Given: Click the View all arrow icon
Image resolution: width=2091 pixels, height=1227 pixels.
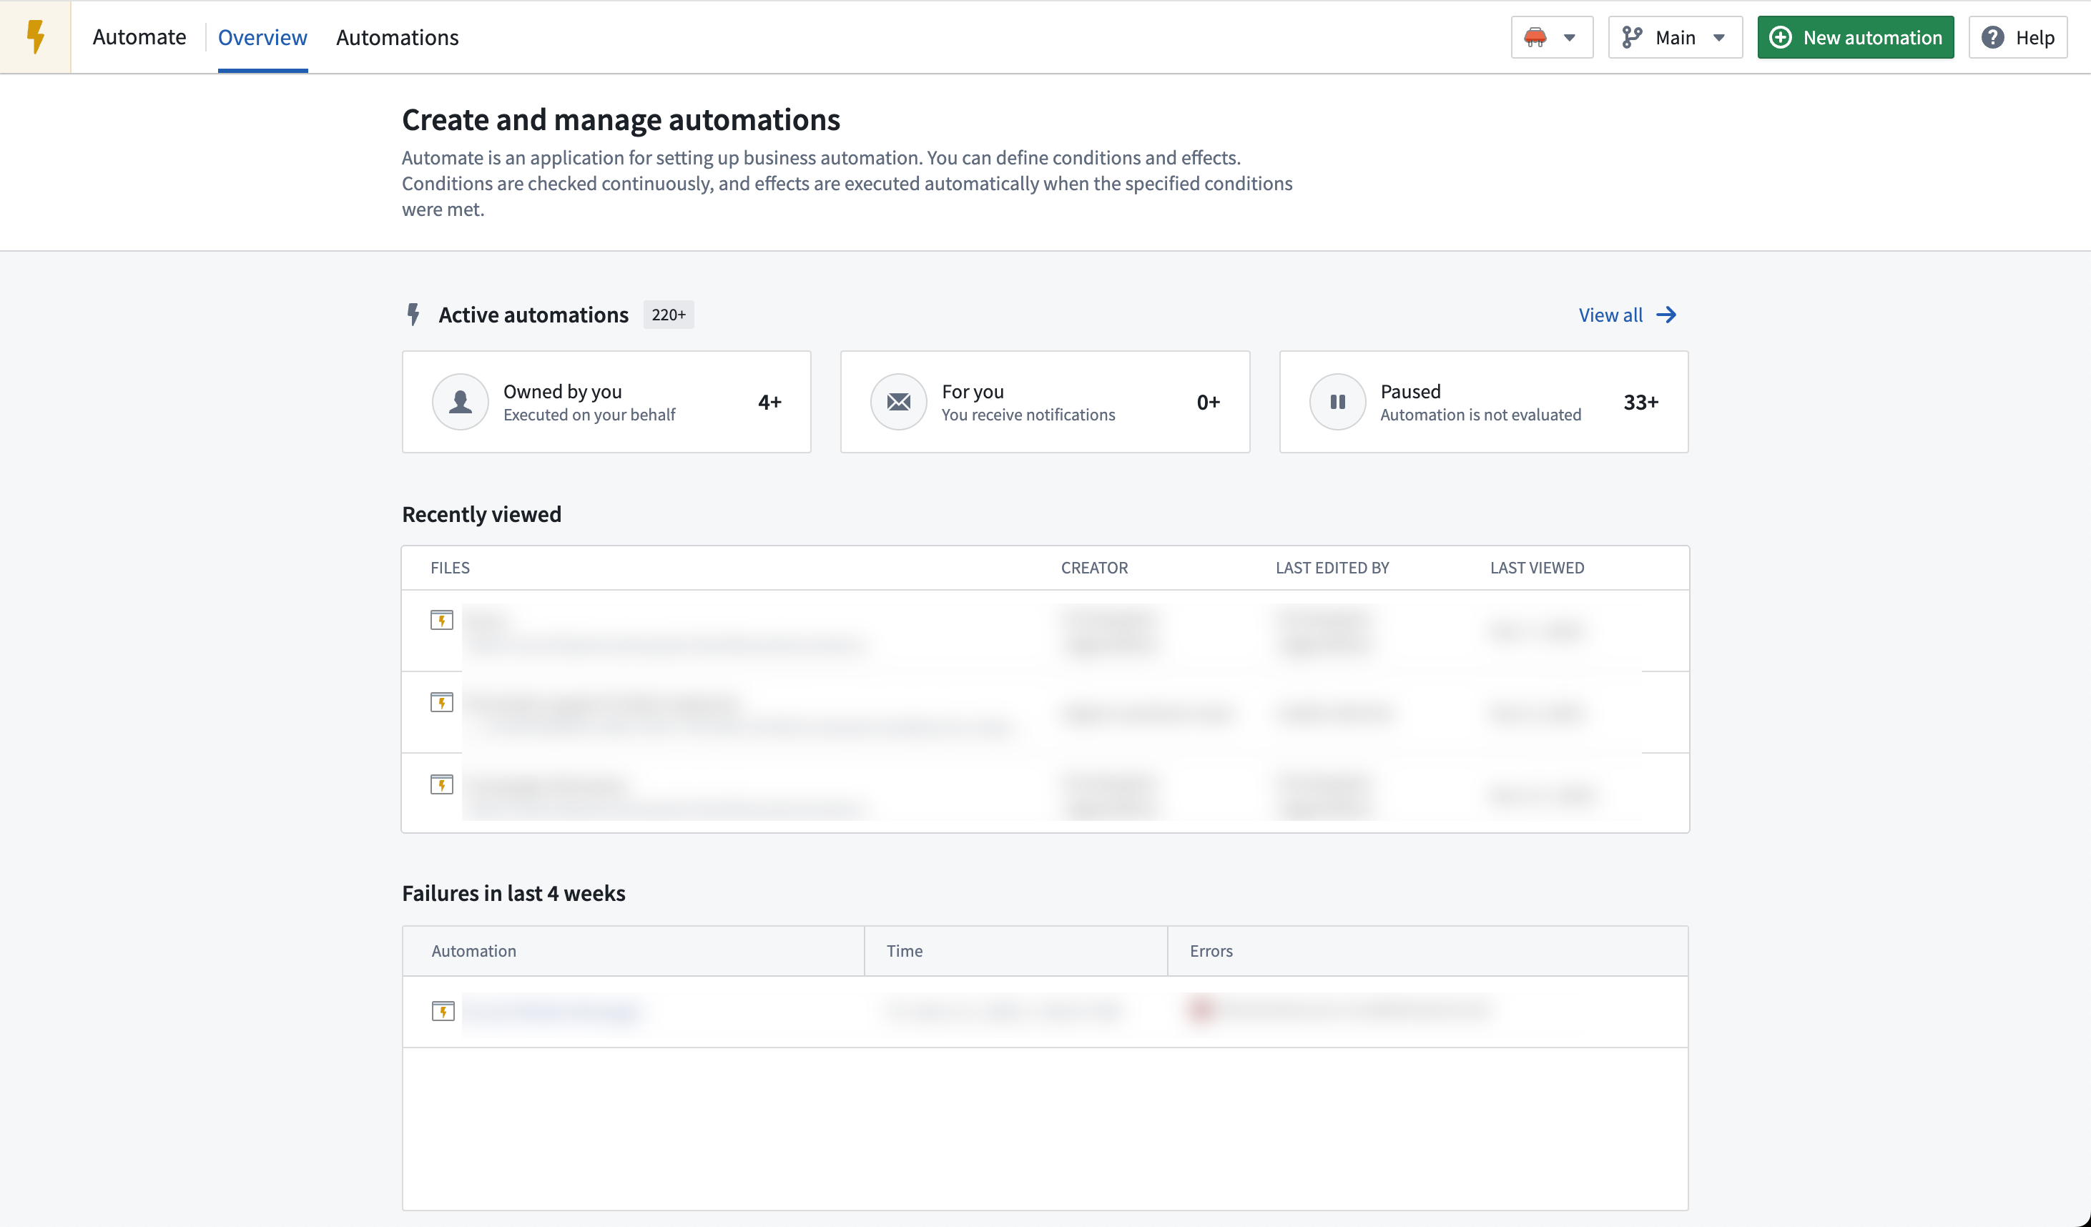Looking at the screenshot, I should (x=1666, y=315).
